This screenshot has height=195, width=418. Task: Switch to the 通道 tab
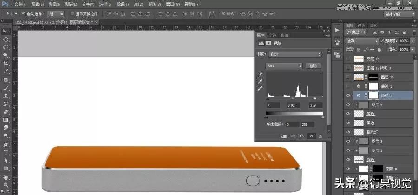pos(361,25)
